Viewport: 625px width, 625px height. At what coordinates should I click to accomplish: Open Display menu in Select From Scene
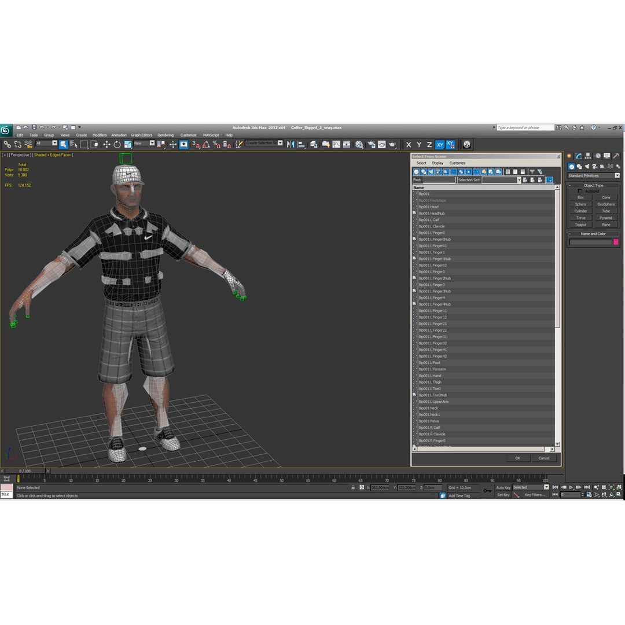click(x=437, y=163)
